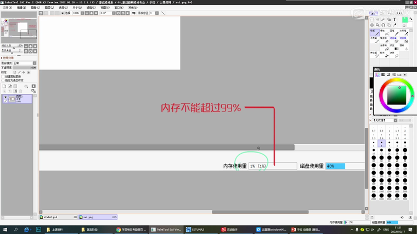Pick the Eyedropper color picker tool
Viewport: 417px width, 234px height.
pyautogui.click(x=395, y=25)
